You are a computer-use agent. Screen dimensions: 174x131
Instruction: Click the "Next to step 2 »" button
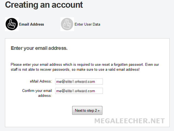click(x=87, y=110)
